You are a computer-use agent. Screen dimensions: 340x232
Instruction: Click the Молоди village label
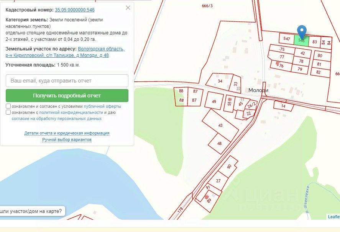tap(258, 90)
